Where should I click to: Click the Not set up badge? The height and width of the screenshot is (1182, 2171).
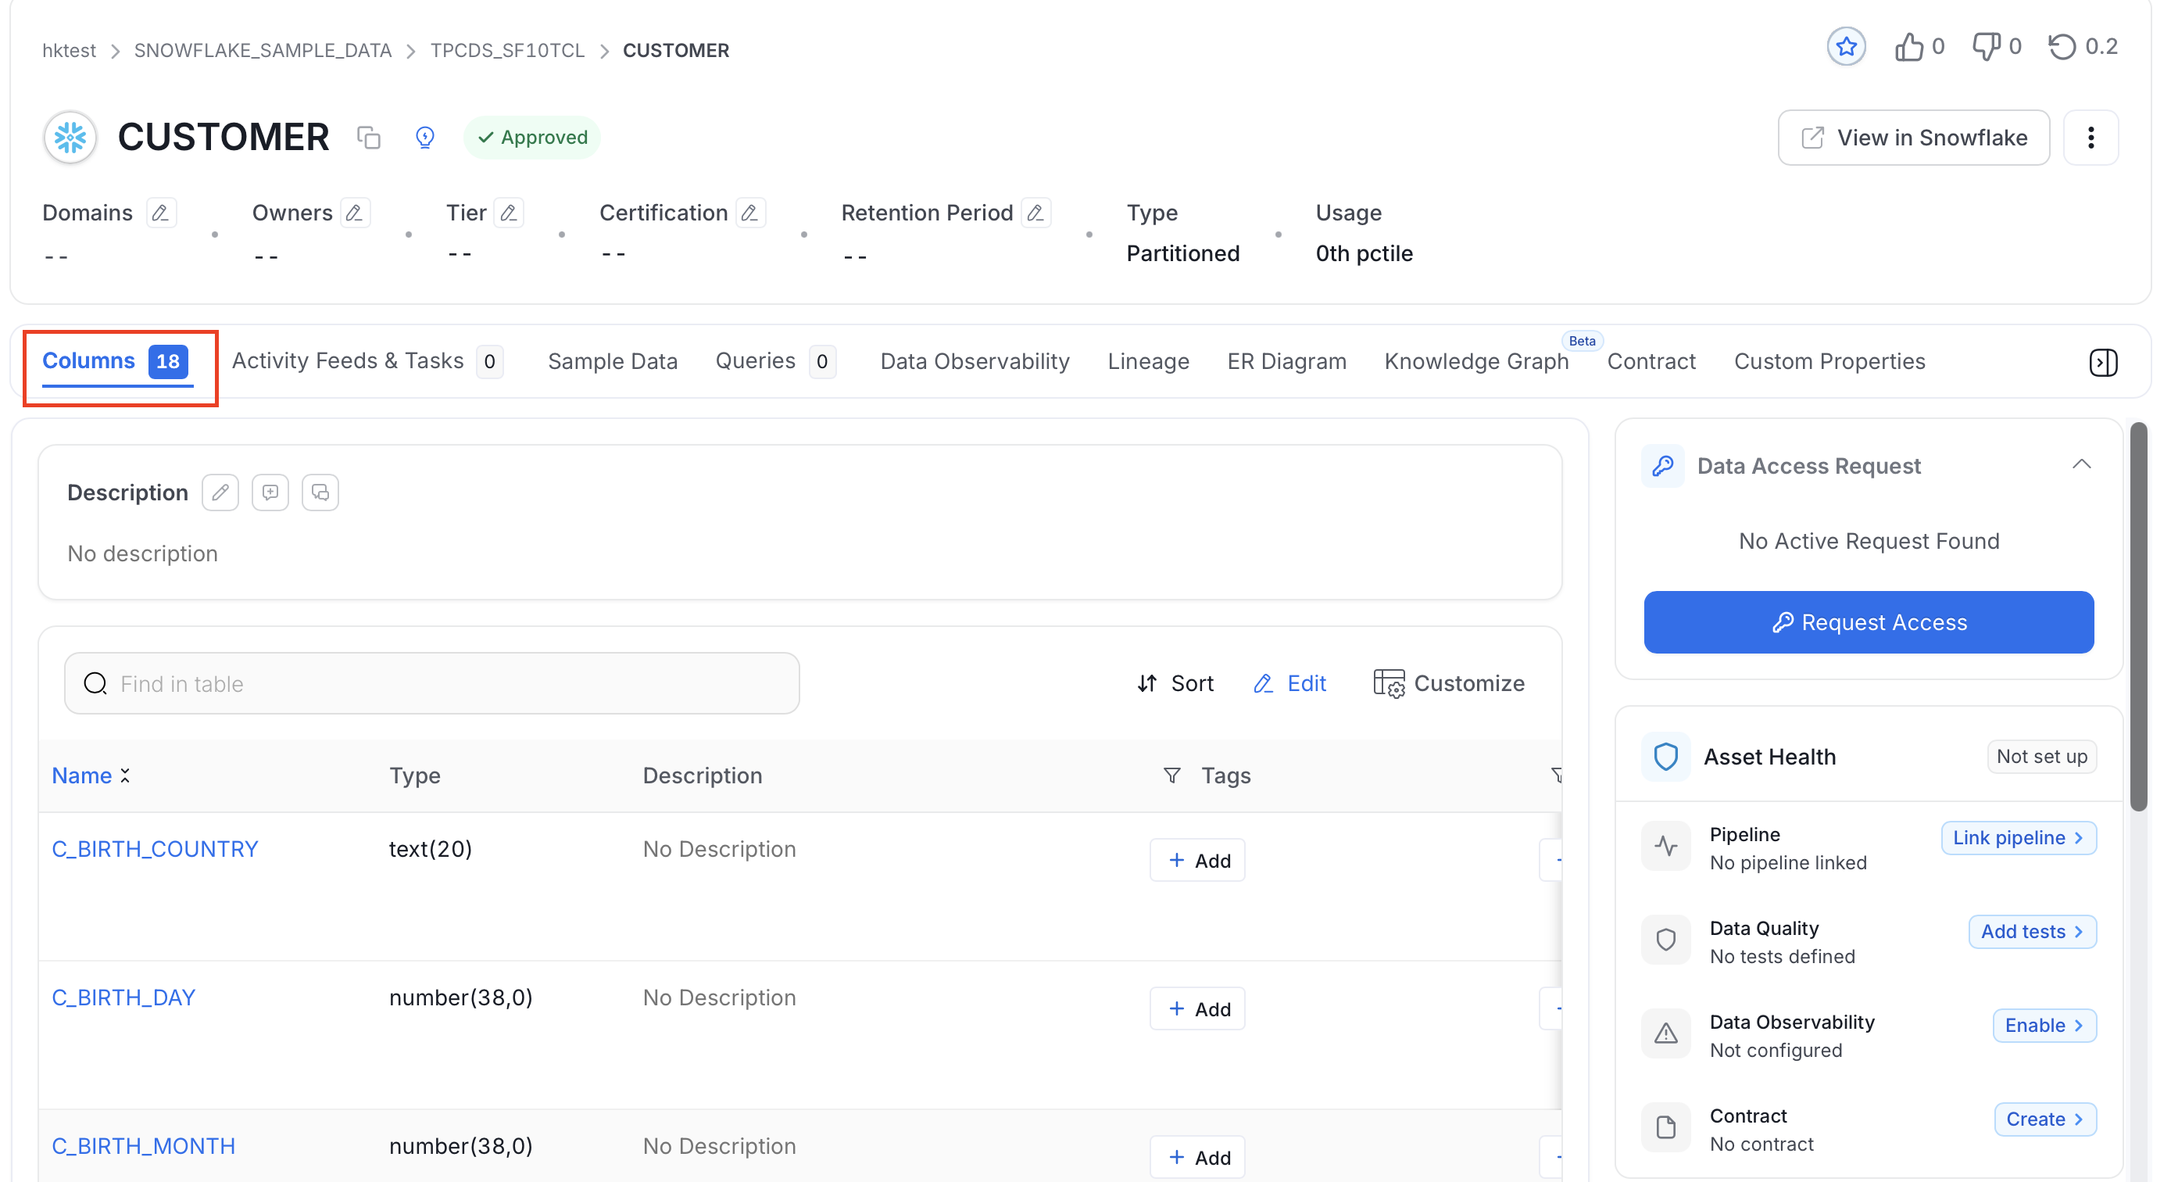point(2041,756)
